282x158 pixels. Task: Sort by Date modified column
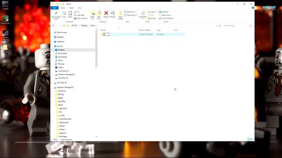145,30
